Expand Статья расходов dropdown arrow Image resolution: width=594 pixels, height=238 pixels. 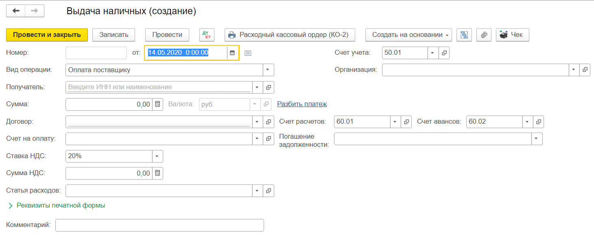click(x=258, y=191)
